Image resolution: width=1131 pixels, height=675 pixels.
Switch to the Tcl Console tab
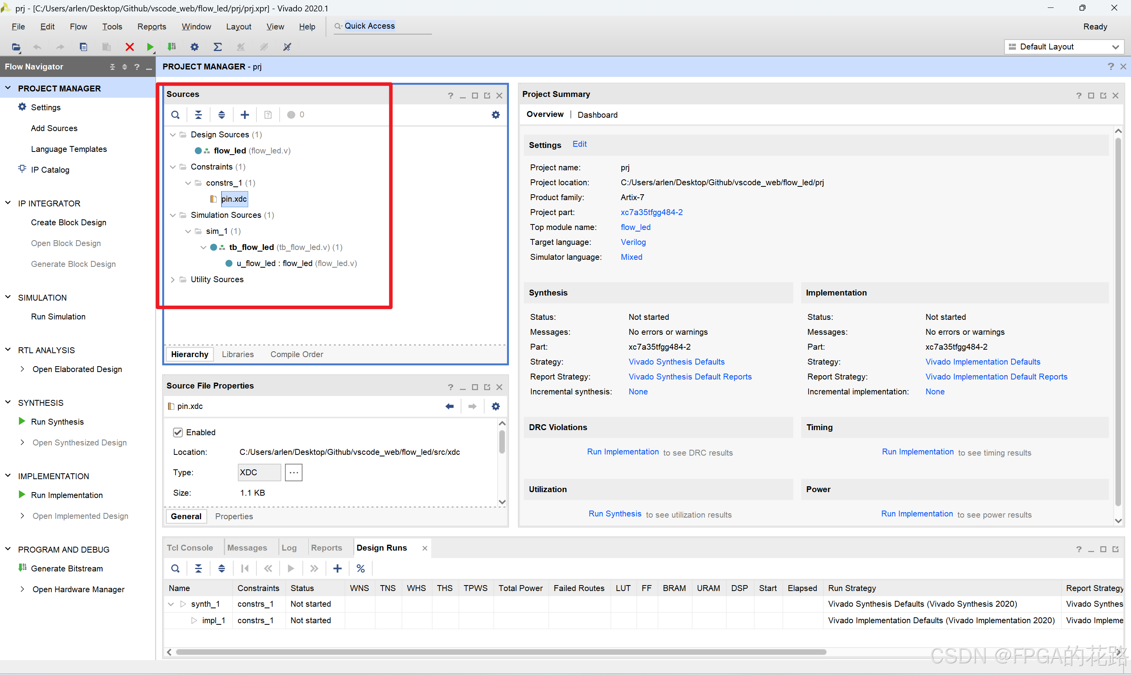190,547
